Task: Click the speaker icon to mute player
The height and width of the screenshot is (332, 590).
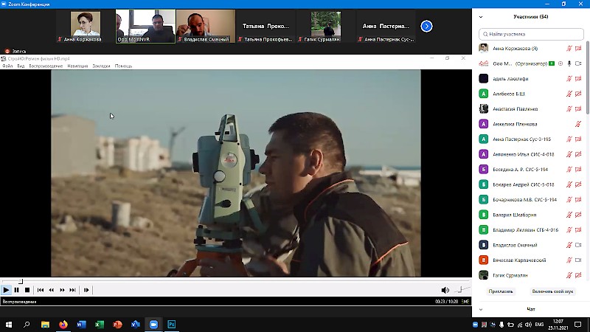Action: point(445,290)
